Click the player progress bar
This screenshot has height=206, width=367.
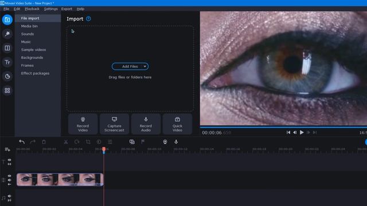click(283, 127)
